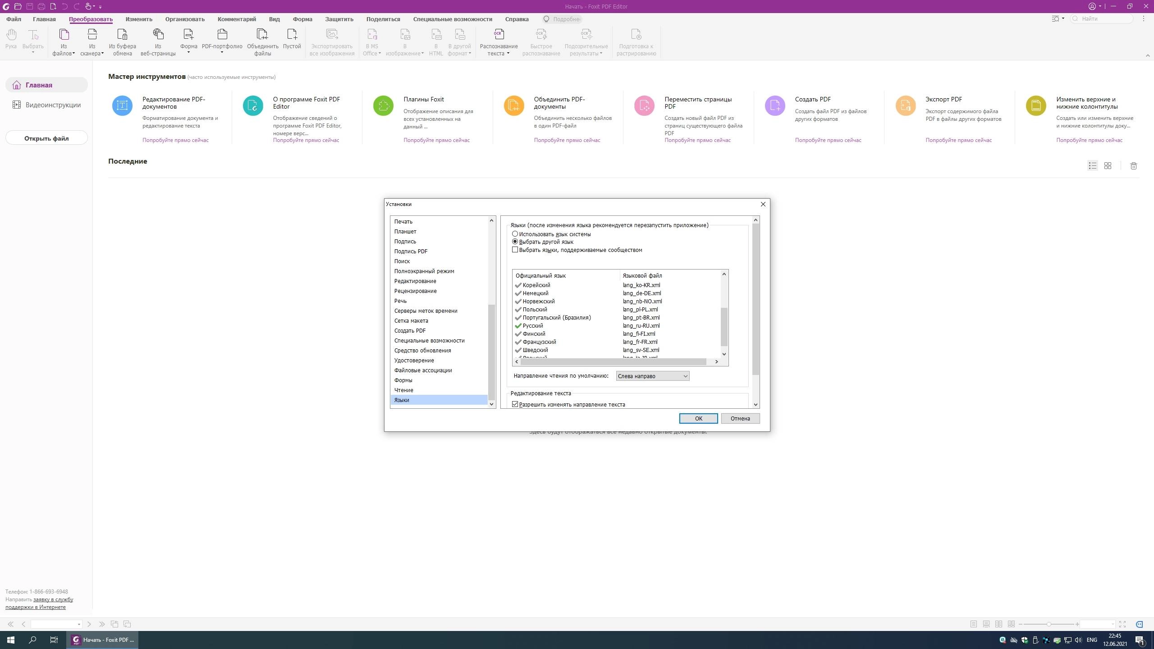Click the Export PDF icon
1154x649 pixels.
click(x=906, y=105)
